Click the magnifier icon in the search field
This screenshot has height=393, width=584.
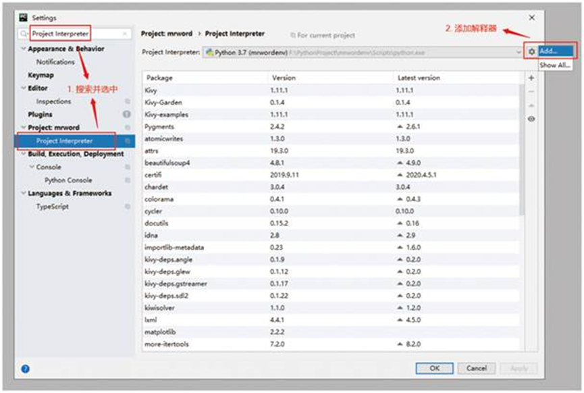click(x=24, y=34)
